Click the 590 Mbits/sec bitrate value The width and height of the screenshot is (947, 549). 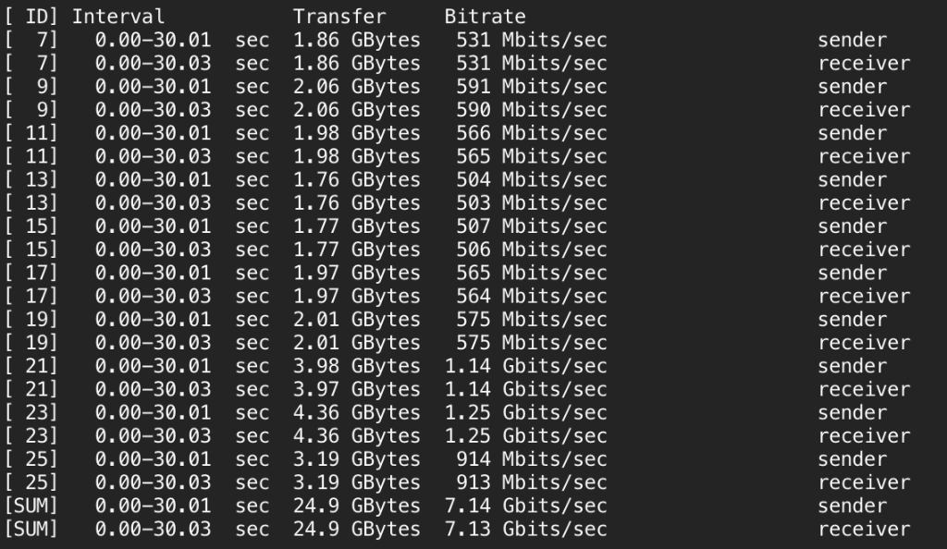coord(532,110)
